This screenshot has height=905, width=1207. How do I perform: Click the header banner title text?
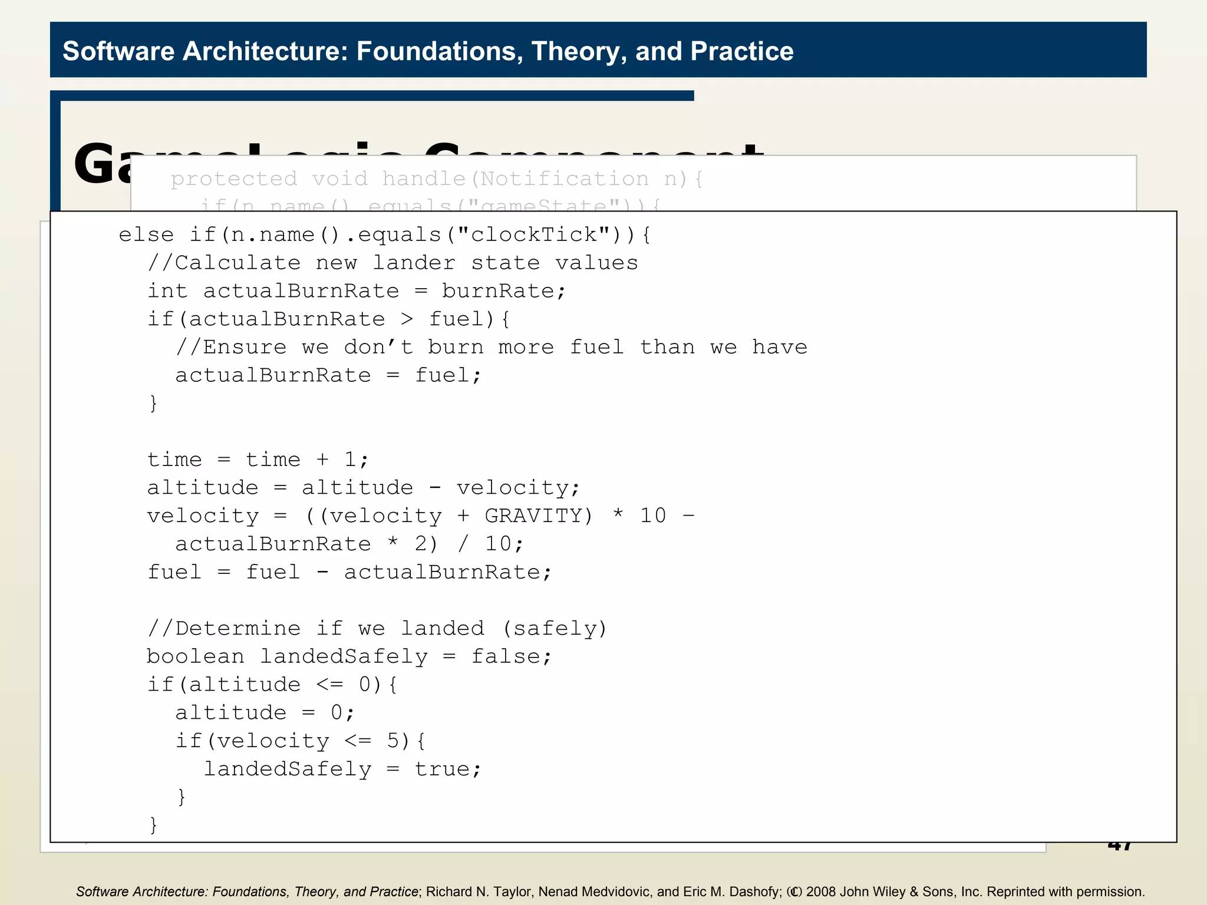(428, 51)
